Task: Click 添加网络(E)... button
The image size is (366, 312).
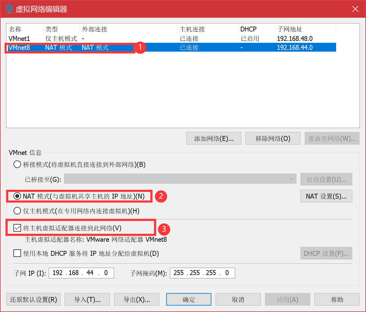Action: click(x=214, y=138)
